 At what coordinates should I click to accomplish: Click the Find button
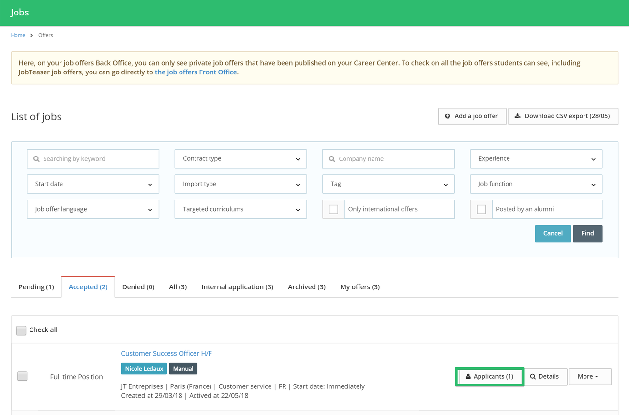click(587, 233)
